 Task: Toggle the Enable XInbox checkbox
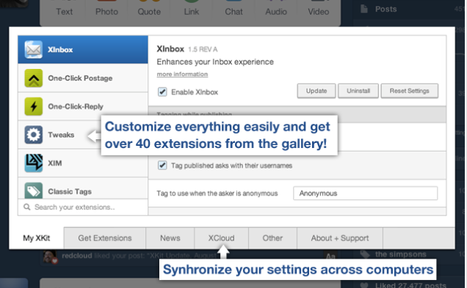[x=162, y=92]
